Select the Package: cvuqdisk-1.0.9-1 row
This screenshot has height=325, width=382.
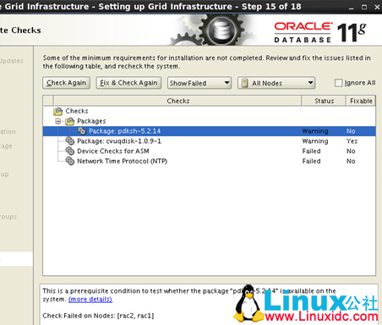pyautogui.click(x=209, y=141)
